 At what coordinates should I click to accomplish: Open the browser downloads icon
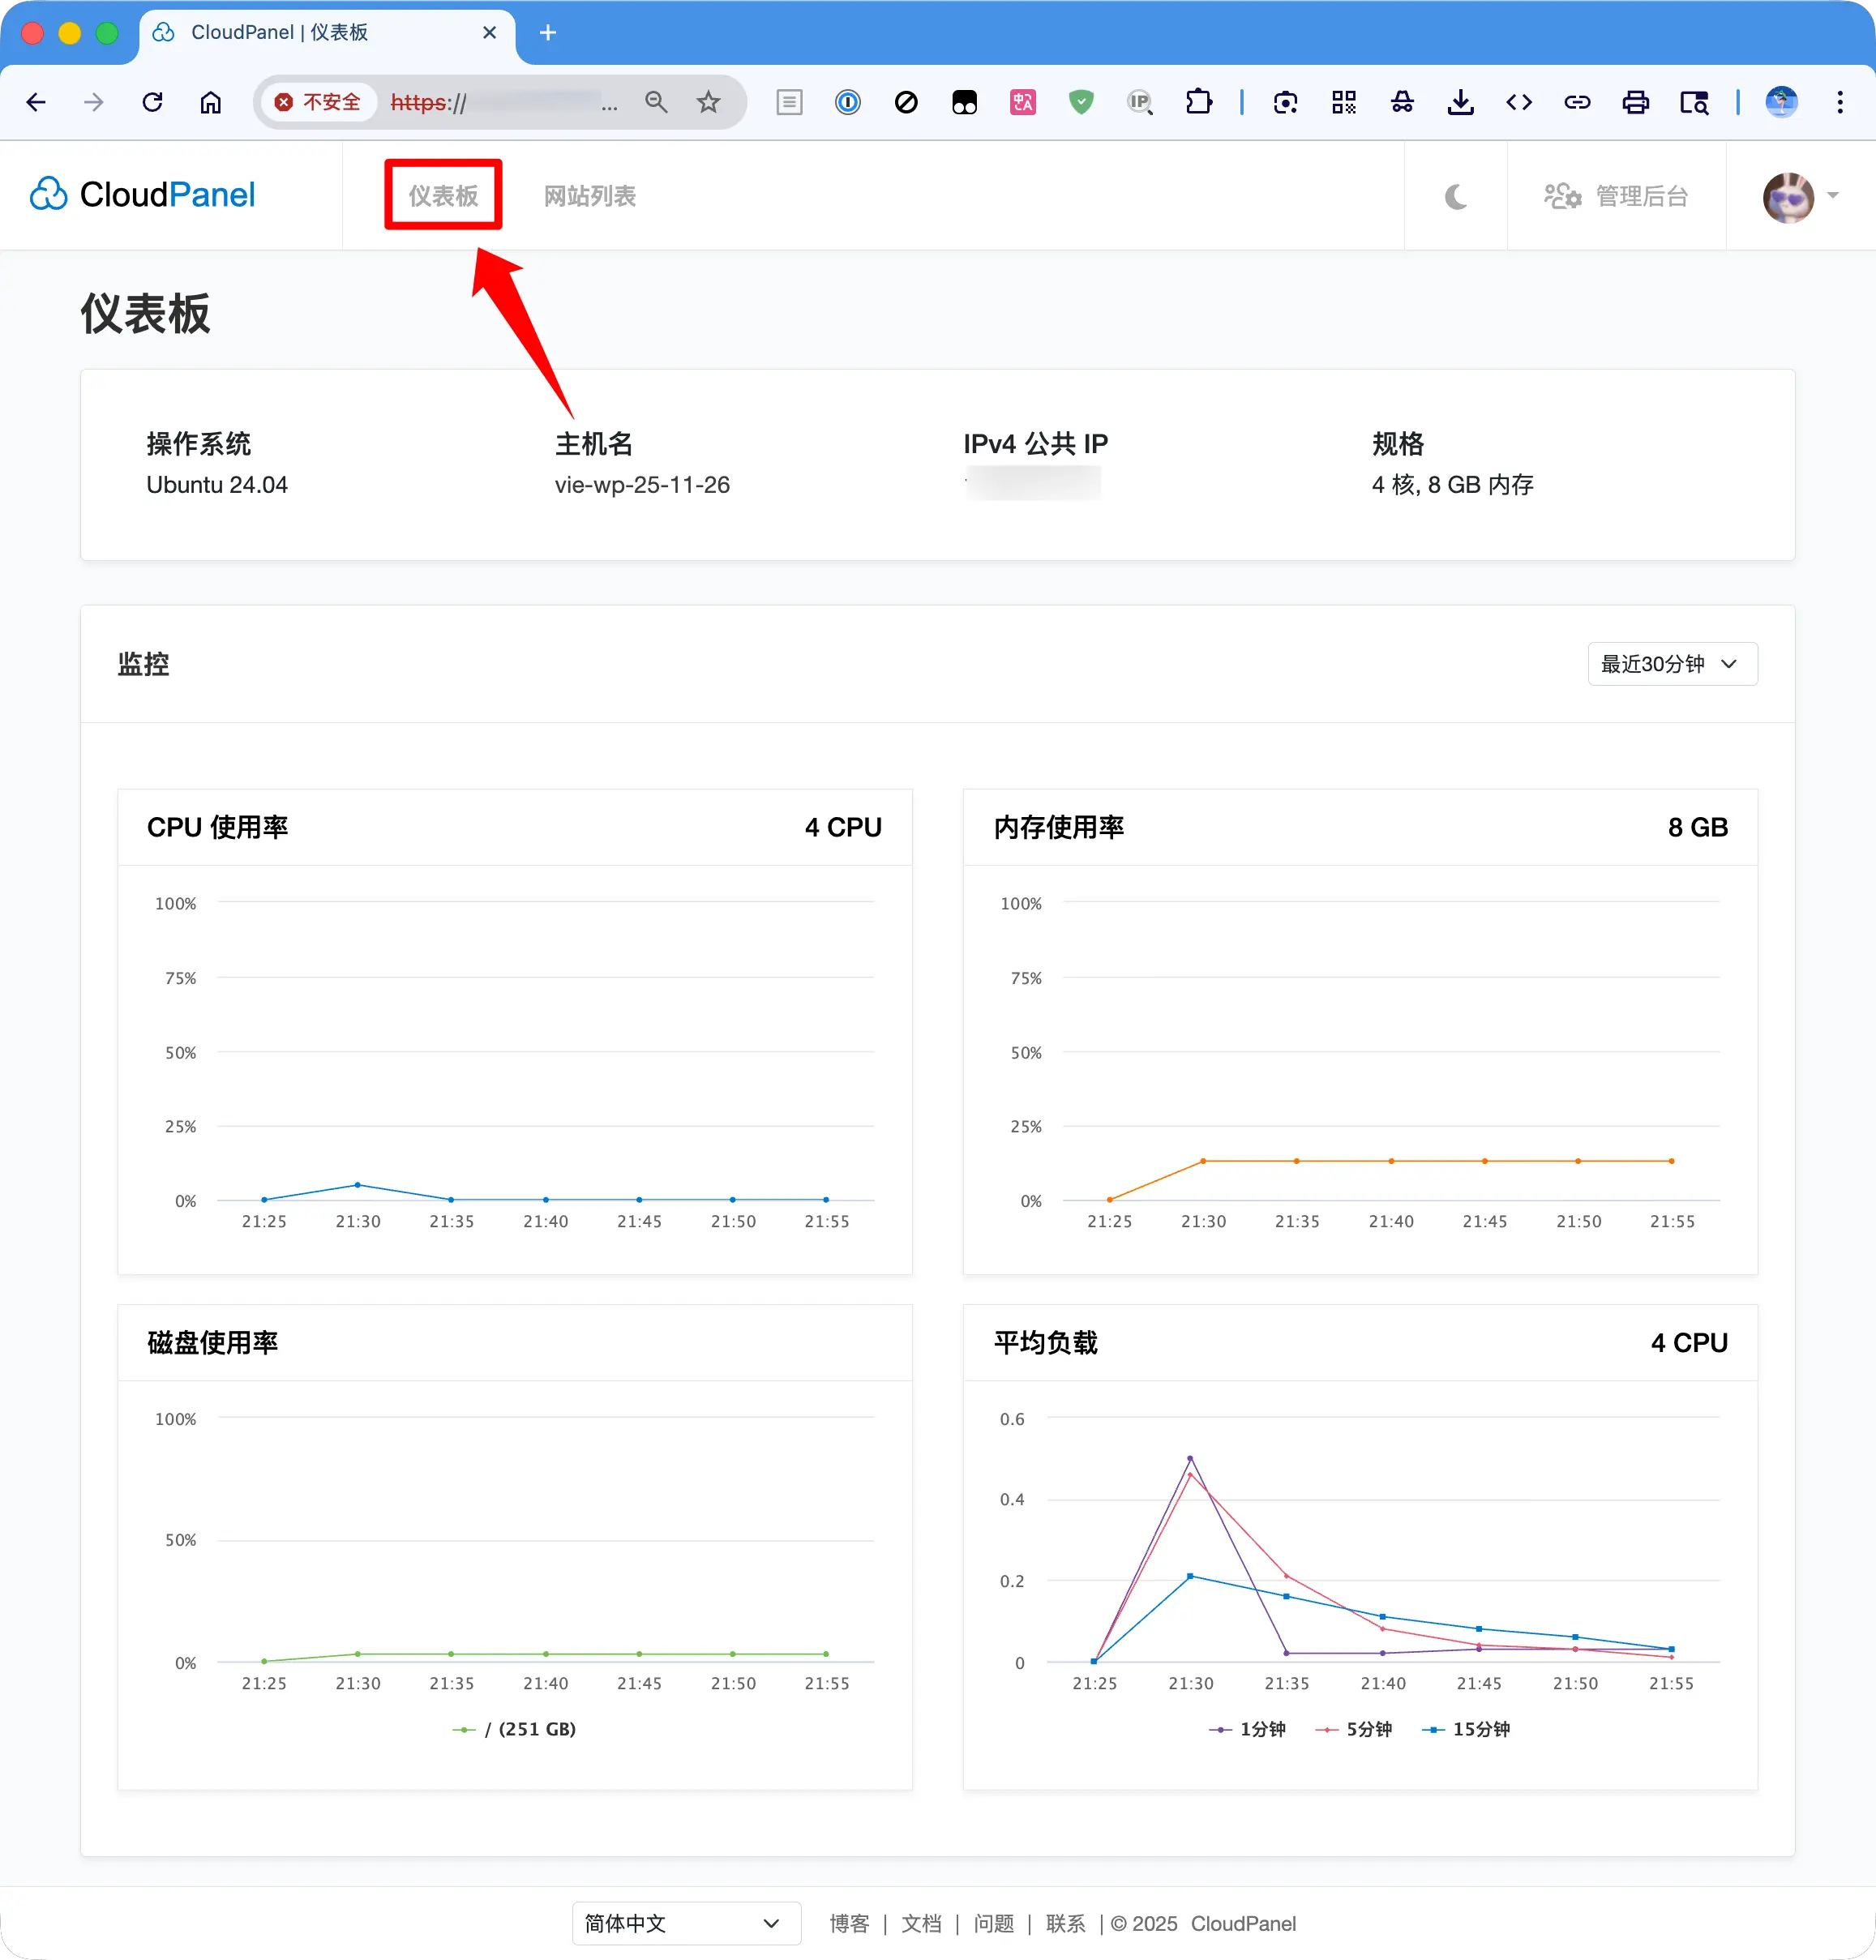[x=1461, y=101]
